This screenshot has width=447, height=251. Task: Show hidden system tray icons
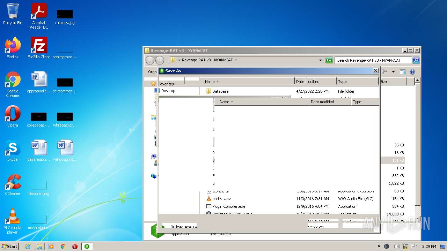(x=379, y=246)
